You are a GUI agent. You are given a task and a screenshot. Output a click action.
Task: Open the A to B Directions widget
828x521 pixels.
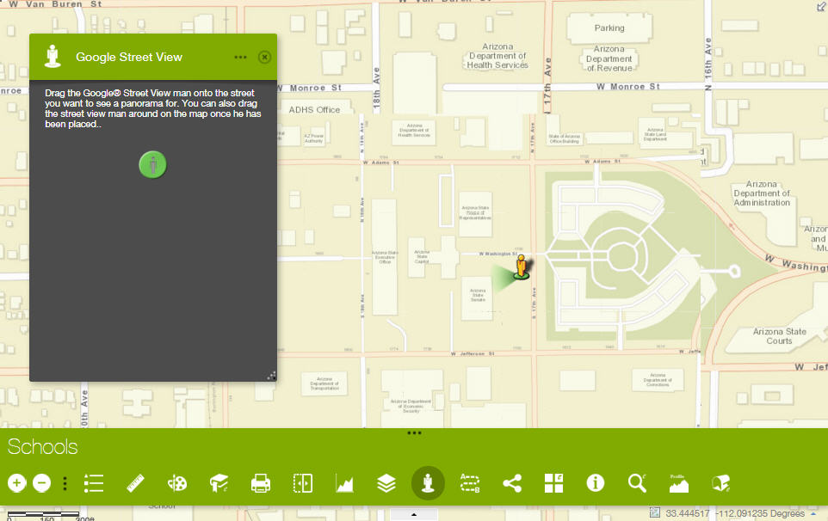pyautogui.click(x=469, y=483)
